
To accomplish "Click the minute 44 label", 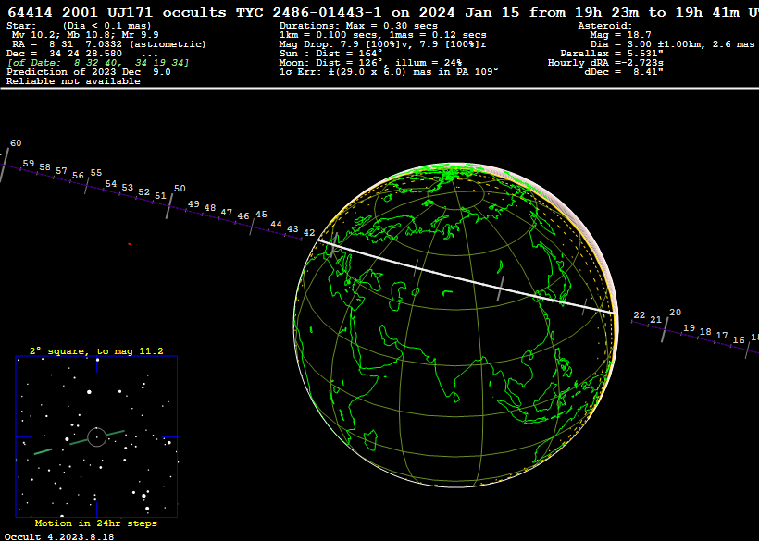I will (277, 225).
